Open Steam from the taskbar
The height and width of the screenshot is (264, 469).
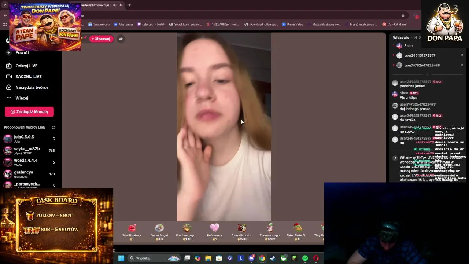click(x=273, y=258)
